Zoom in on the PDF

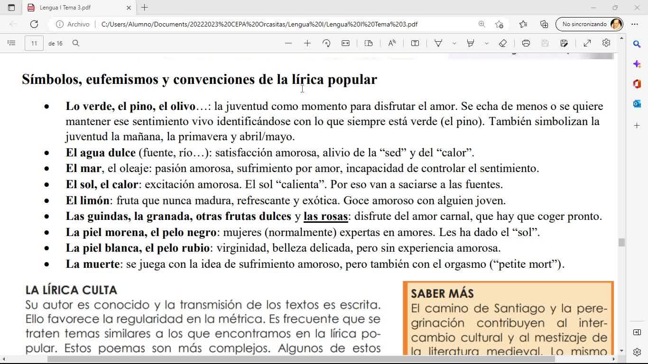(307, 43)
